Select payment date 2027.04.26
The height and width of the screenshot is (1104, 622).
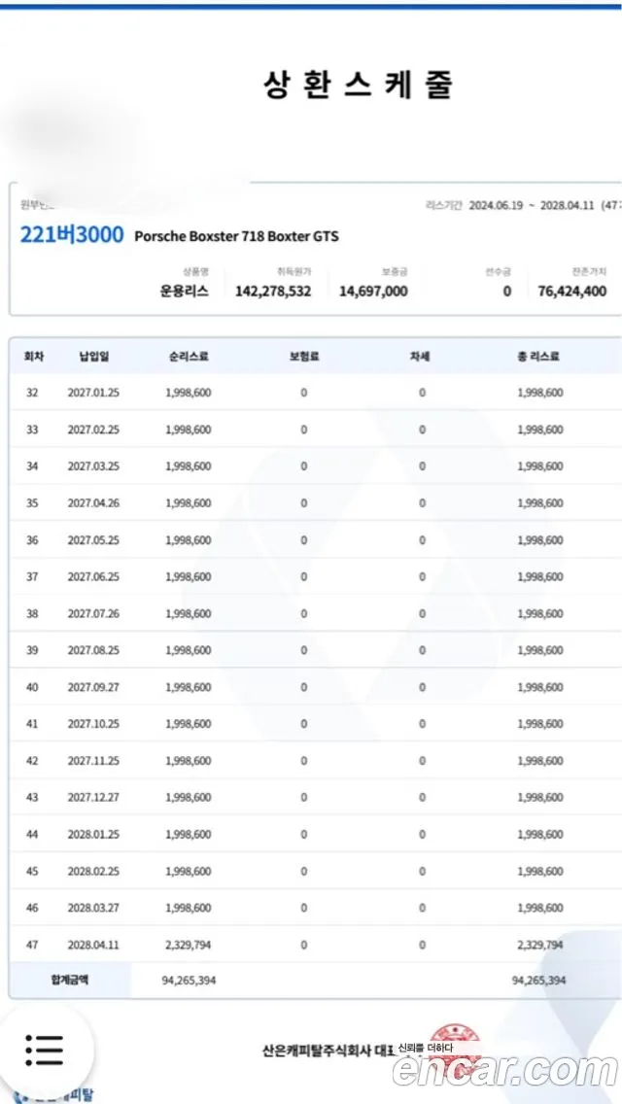[x=93, y=503]
